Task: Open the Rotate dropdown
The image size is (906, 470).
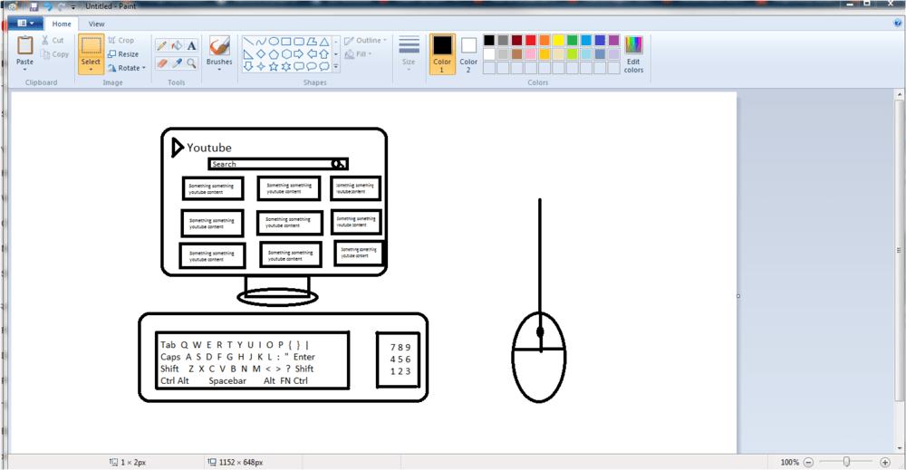Action: click(127, 68)
